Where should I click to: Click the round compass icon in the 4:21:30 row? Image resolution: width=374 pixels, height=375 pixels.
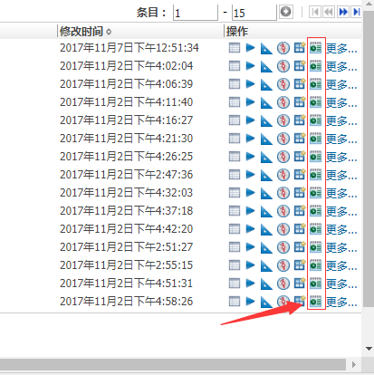[x=283, y=139]
